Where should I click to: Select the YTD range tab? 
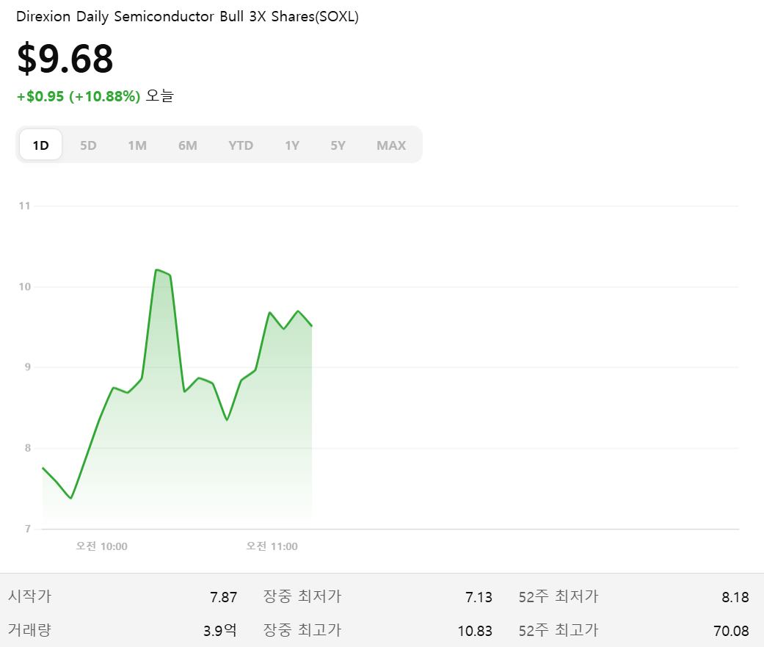point(241,145)
